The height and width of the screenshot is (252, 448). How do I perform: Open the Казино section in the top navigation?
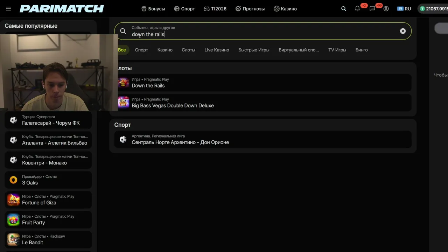(x=285, y=9)
